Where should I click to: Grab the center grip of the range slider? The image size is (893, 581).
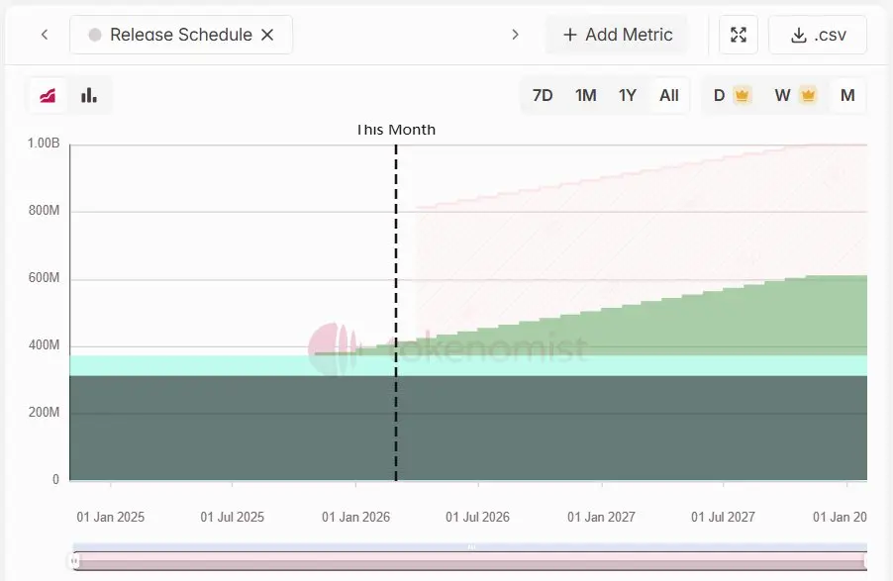pyautogui.click(x=471, y=546)
